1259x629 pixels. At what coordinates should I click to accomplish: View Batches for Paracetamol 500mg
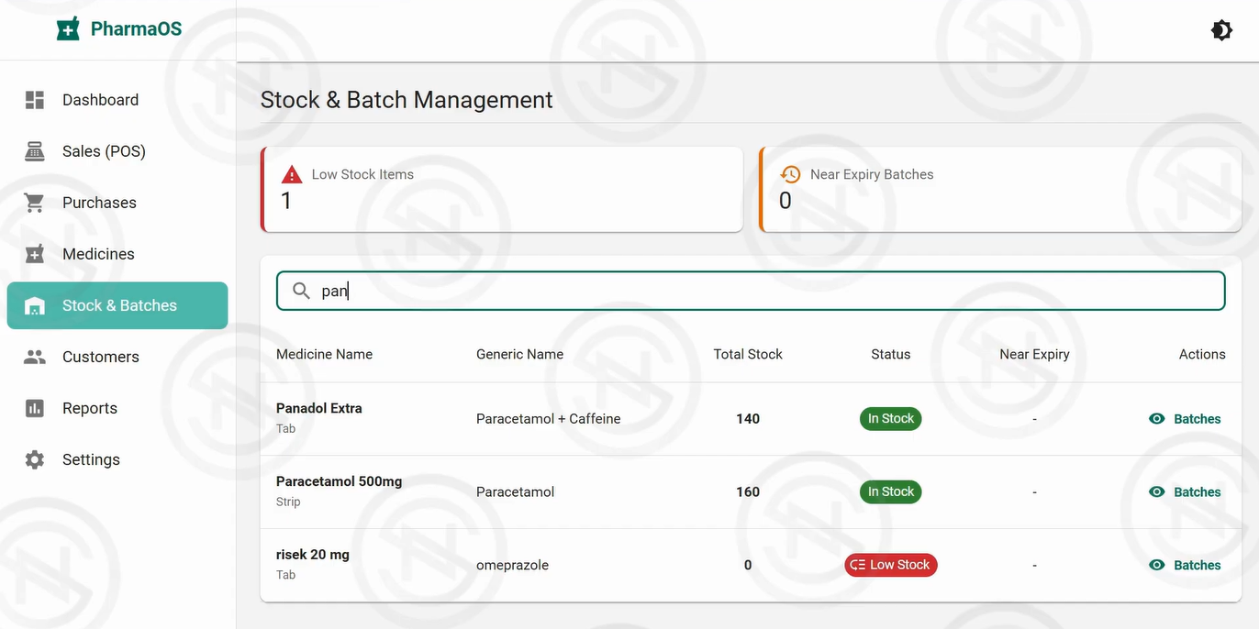[x=1185, y=491]
